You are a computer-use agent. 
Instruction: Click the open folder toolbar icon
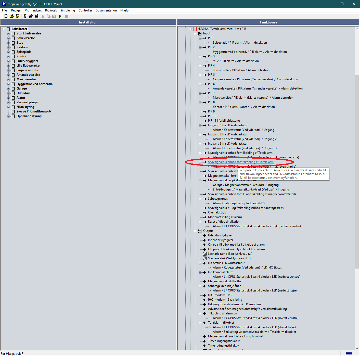pyautogui.click(x=12, y=16)
